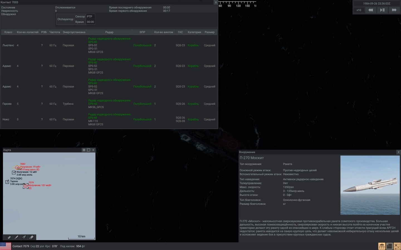401x250 pixels.
Task: Click the US flag icon
Action: (x=6, y=246)
